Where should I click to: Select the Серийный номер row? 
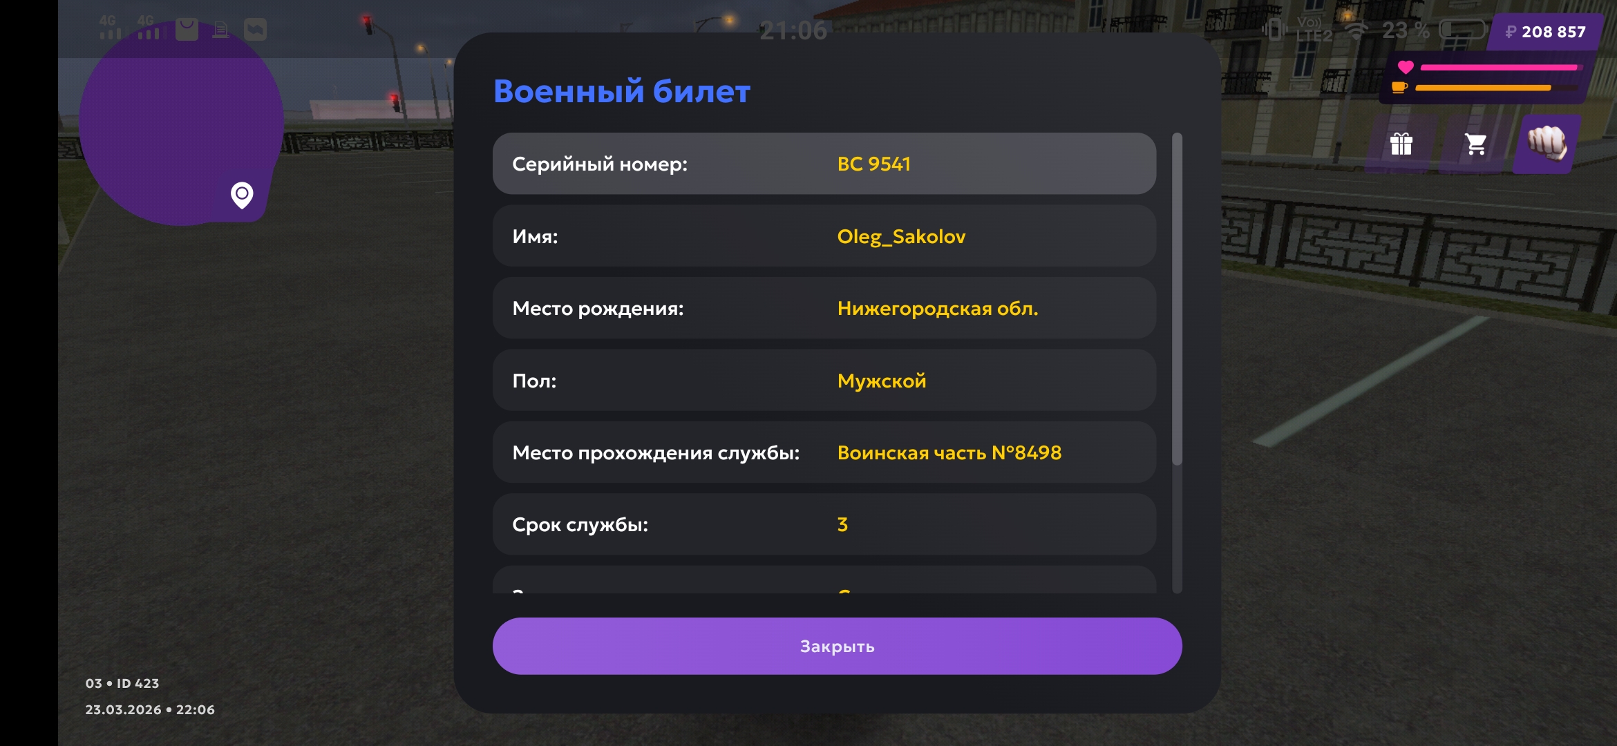click(x=824, y=164)
